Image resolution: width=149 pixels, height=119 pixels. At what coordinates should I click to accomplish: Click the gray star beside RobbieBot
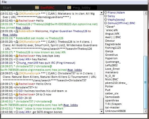coord(17,31)
